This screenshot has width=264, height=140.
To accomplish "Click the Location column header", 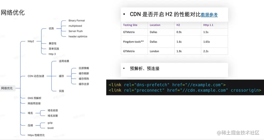I will [155, 25].
